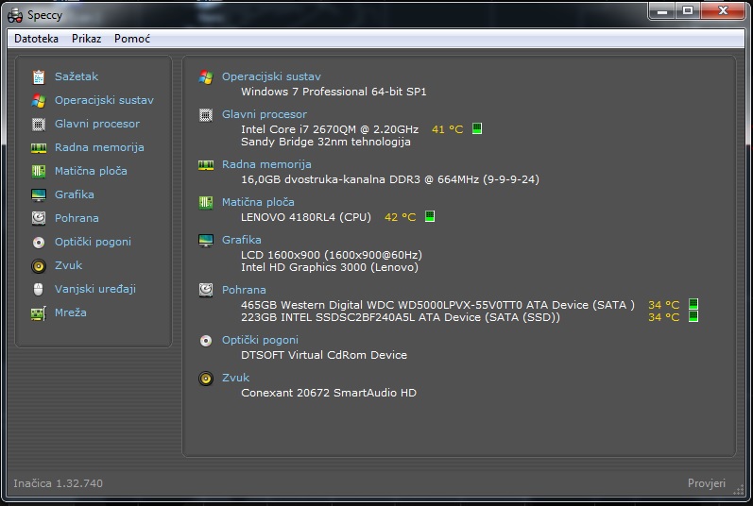Click RAM module icon in summary panel
Screen dimensions: 753x506
206,165
